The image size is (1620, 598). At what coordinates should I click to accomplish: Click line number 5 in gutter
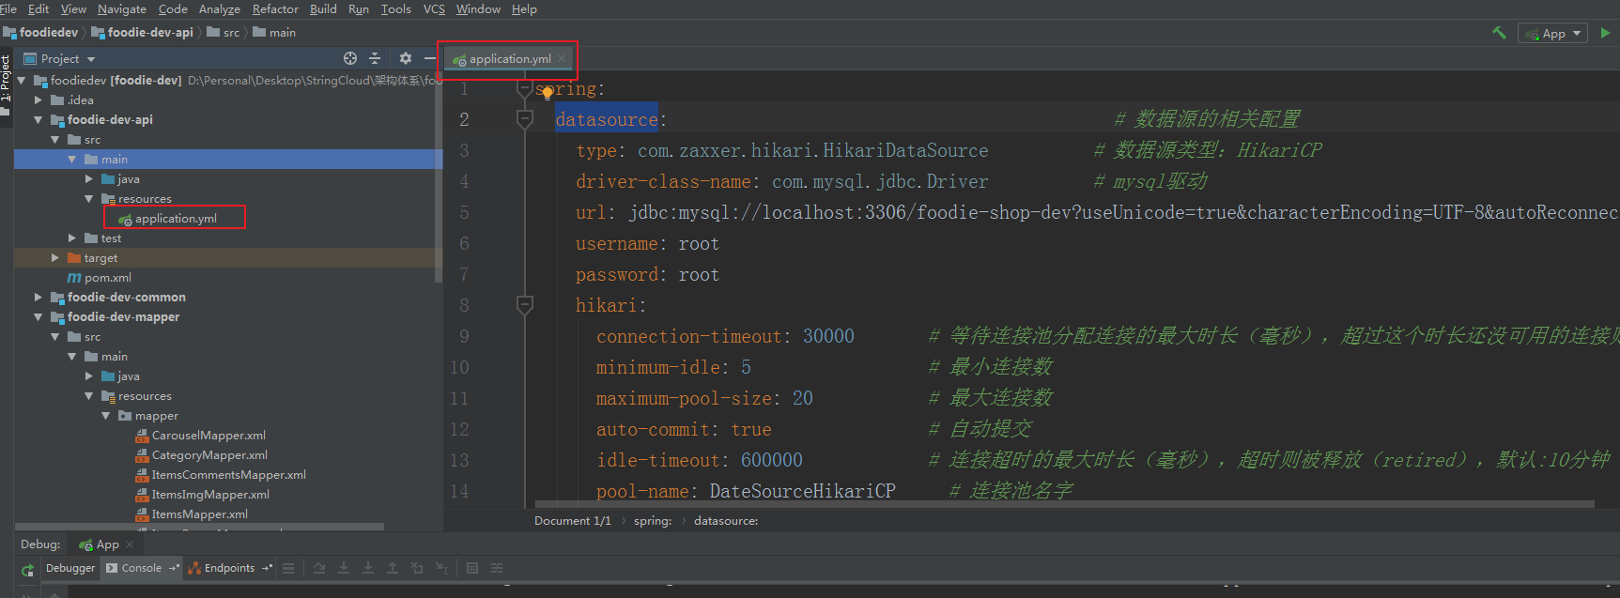pyautogui.click(x=464, y=212)
